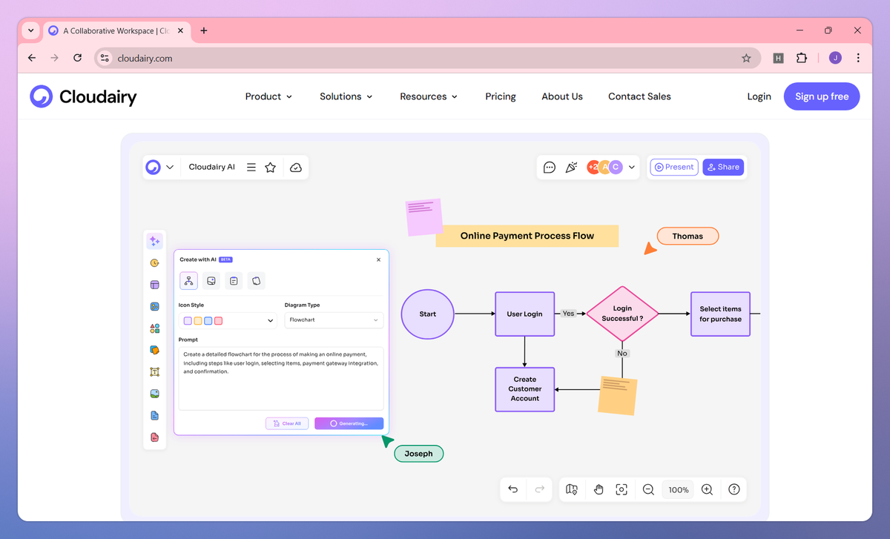Go to the Pricing page

pyautogui.click(x=501, y=96)
